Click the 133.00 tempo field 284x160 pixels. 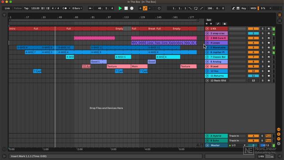35,8
